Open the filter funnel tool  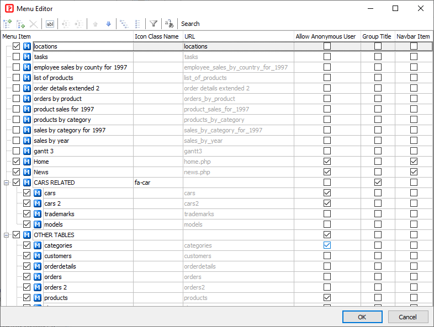click(154, 24)
